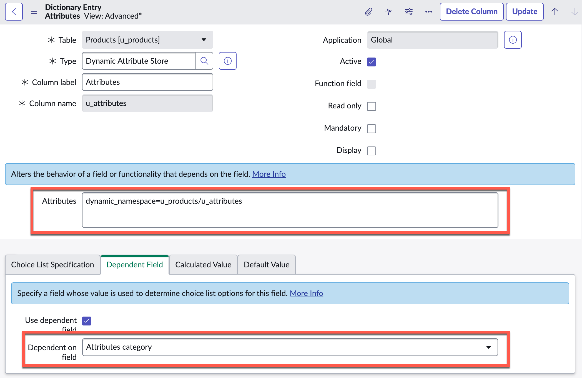This screenshot has height=378, width=582.
Task: Open the hamburger context menu icon
Action: (x=34, y=12)
